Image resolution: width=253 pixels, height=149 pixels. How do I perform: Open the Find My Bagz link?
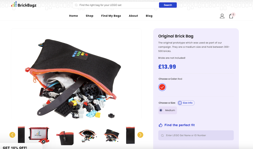(x=111, y=16)
